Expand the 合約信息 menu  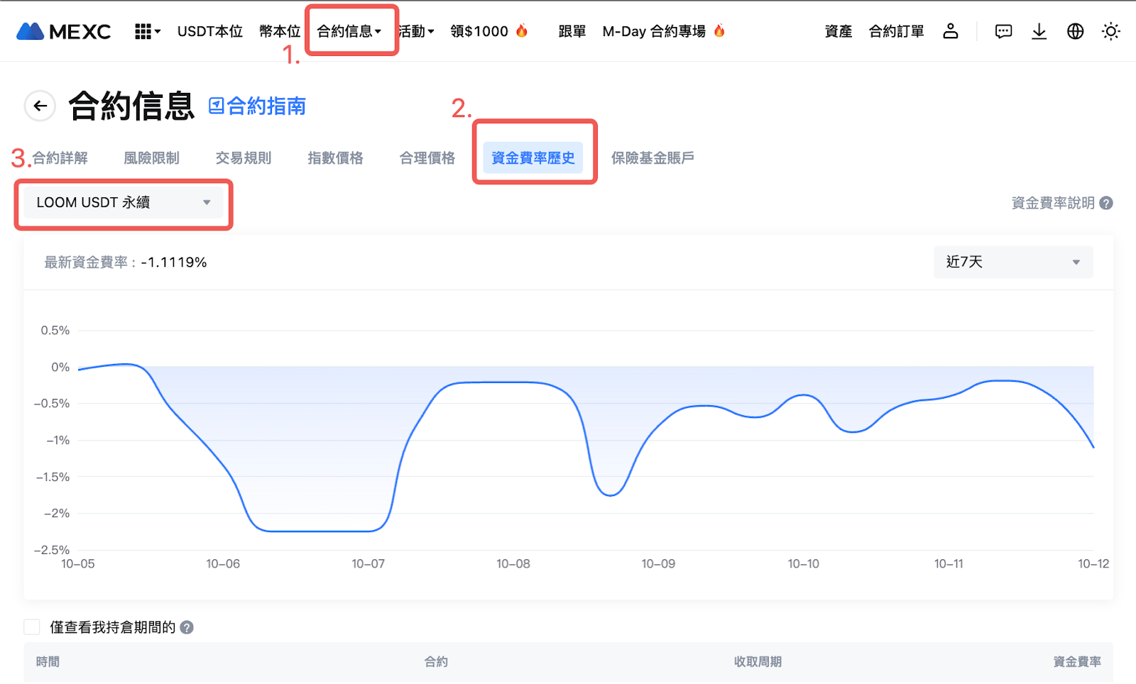349,31
